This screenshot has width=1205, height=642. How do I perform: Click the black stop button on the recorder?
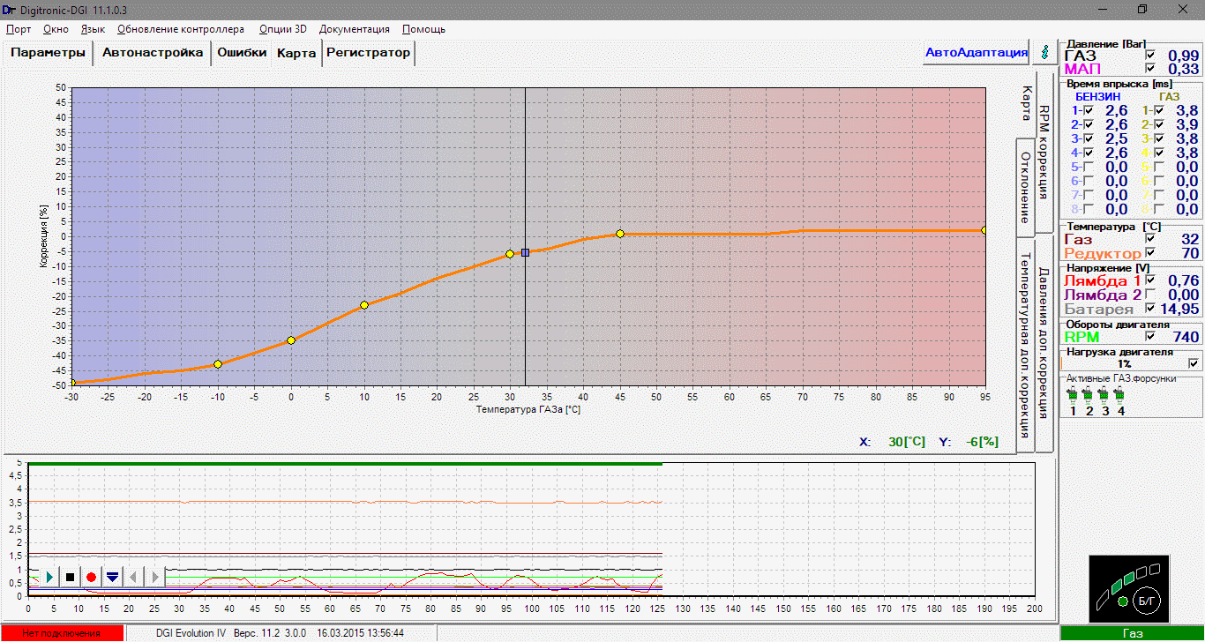coord(70,577)
